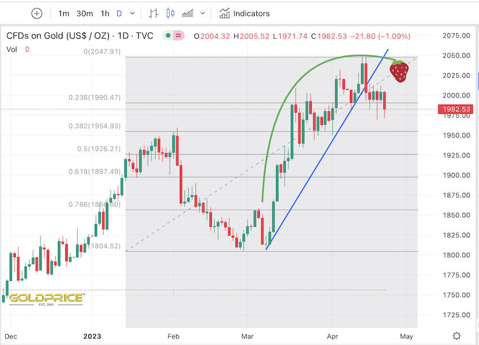The height and width of the screenshot is (345, 479).
Task: Select the daily D timeframe
Action: pos(119,14)
